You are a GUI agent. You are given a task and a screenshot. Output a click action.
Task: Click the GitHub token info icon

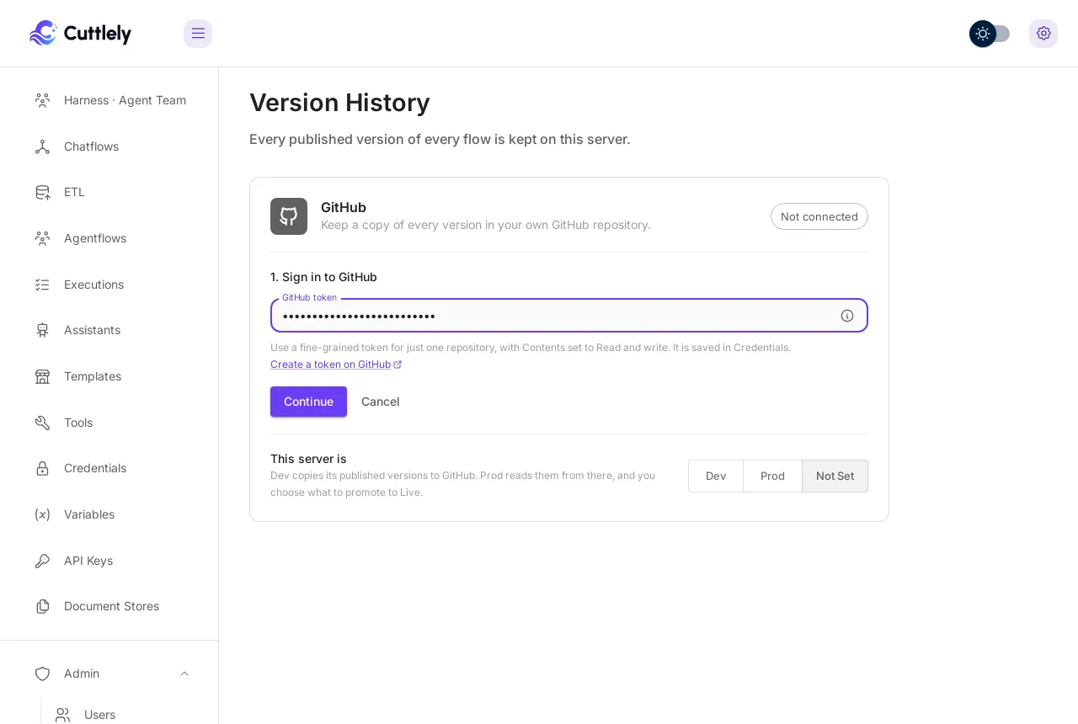[847, 316]
